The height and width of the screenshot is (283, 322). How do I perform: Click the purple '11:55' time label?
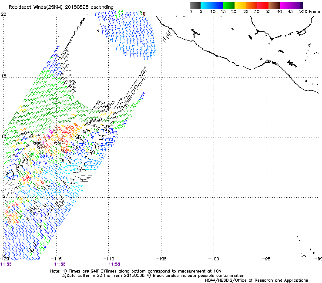click(6, 264)
